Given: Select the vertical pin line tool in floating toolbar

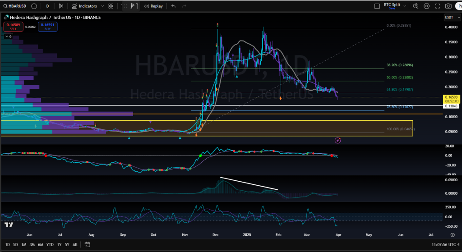Looking at the screenshot, I should click(137, 6).
